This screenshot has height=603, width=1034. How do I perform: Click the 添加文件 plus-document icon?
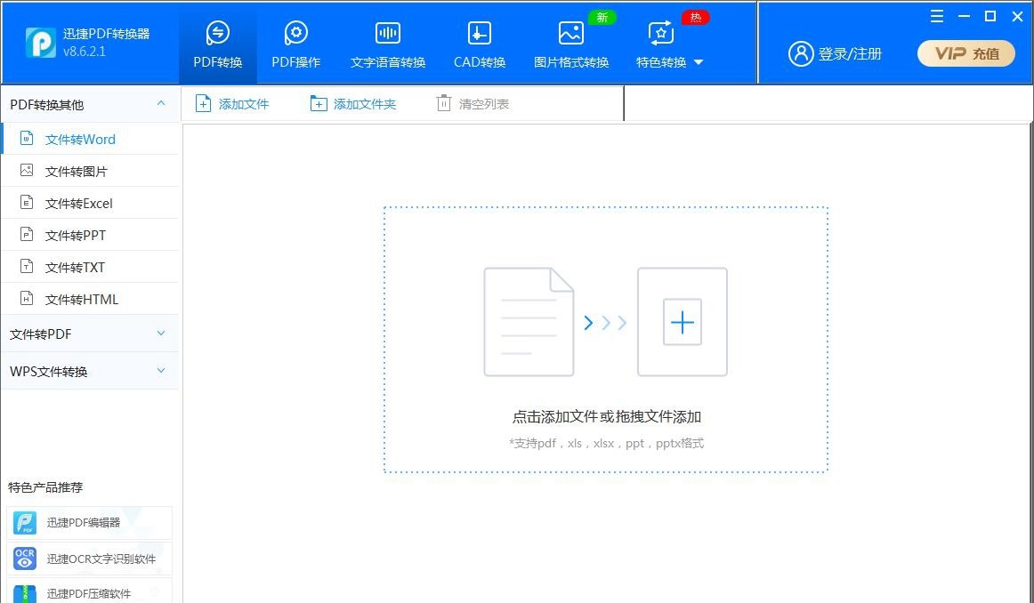[203, 103]
